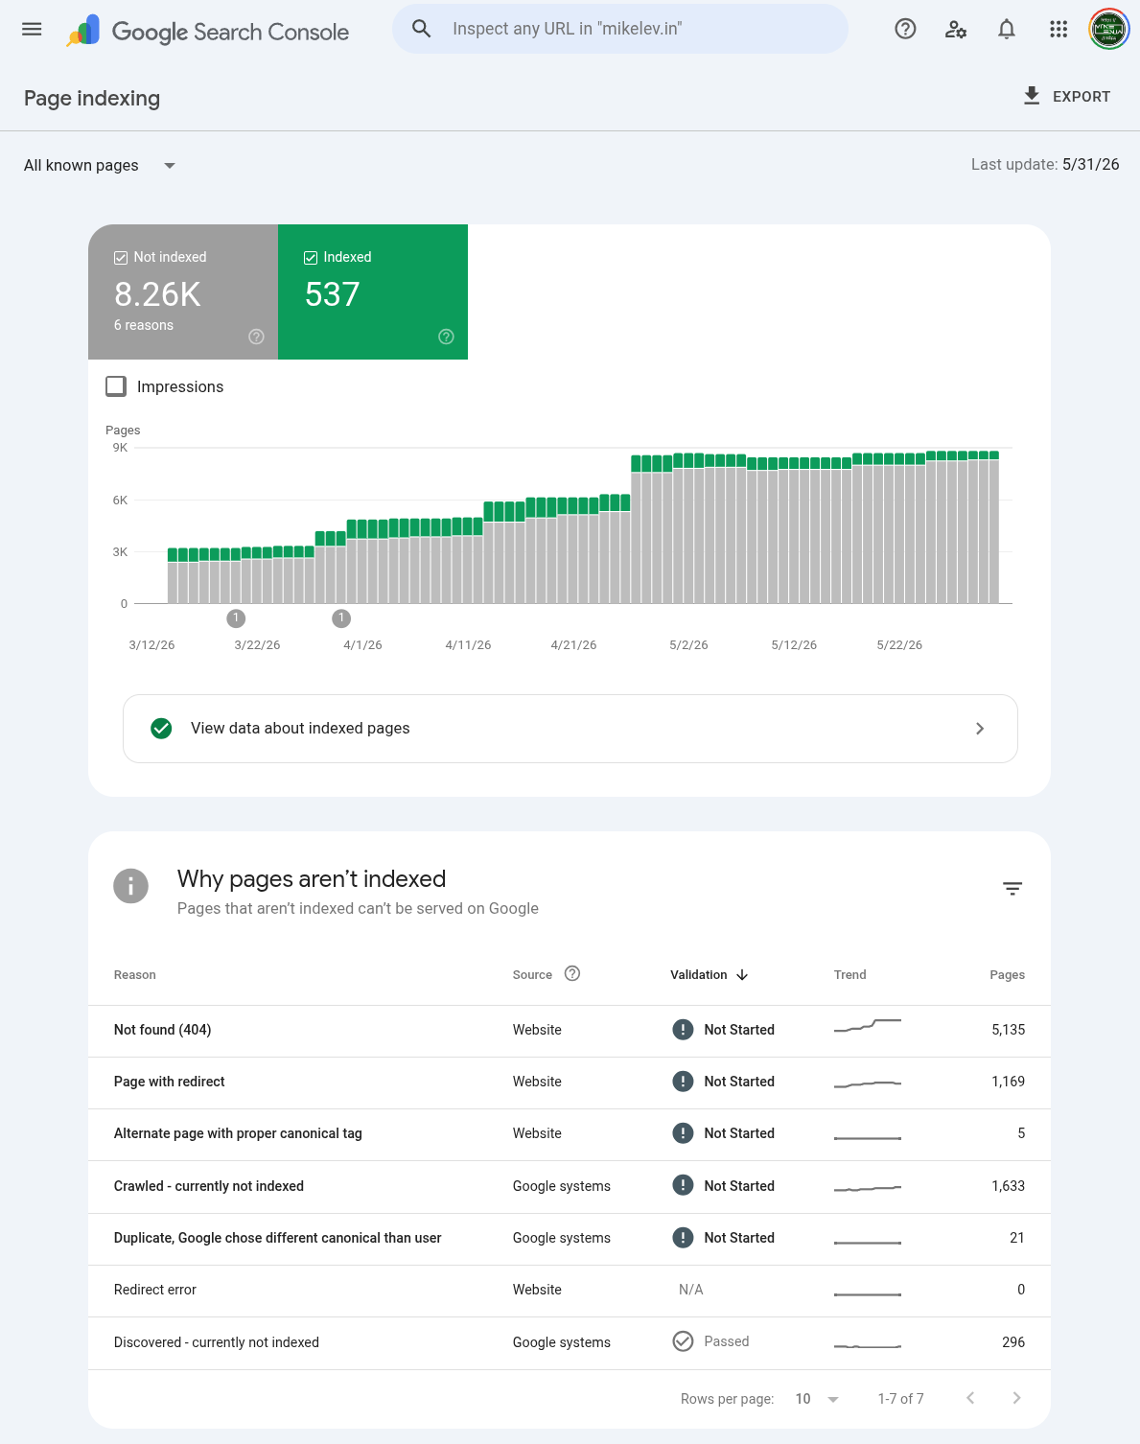This screenshot has height=1444, width=1140.
Task: Click the green checkmark on indexed pages row
Action: pyautogui.click(x=161, y=729)
